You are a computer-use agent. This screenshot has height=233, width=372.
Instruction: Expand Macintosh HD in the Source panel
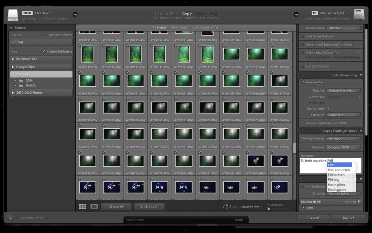[13, 59]
